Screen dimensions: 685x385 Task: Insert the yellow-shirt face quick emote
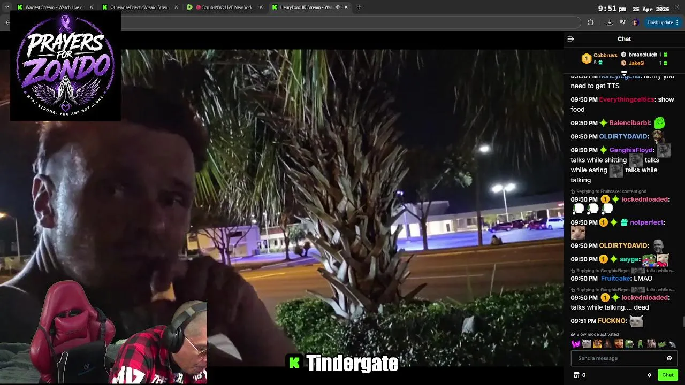[597, 344]
